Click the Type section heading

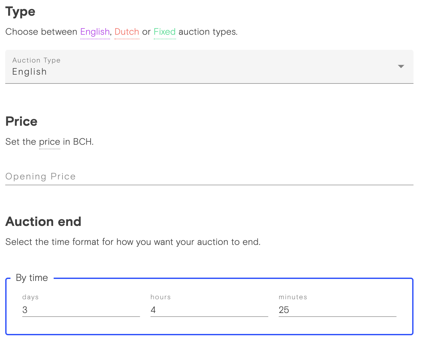(20, 12)
